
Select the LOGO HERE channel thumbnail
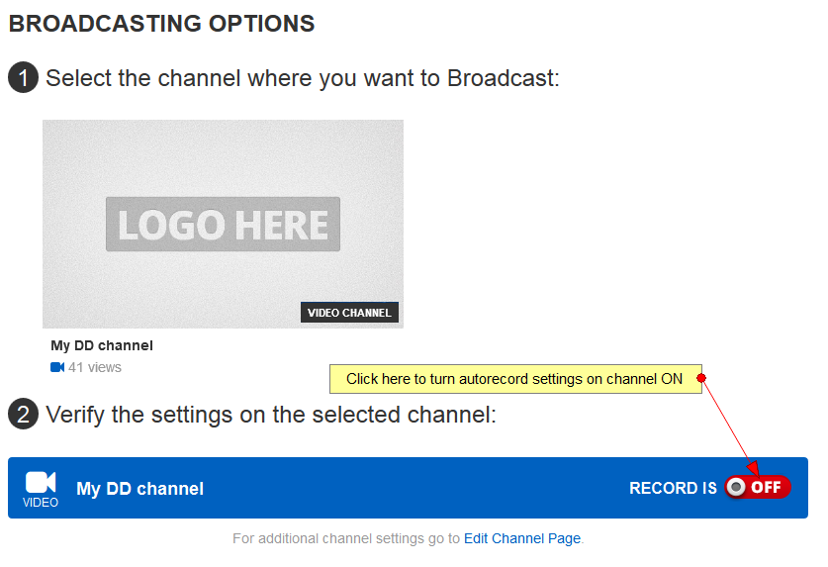[x=223, y=224]
